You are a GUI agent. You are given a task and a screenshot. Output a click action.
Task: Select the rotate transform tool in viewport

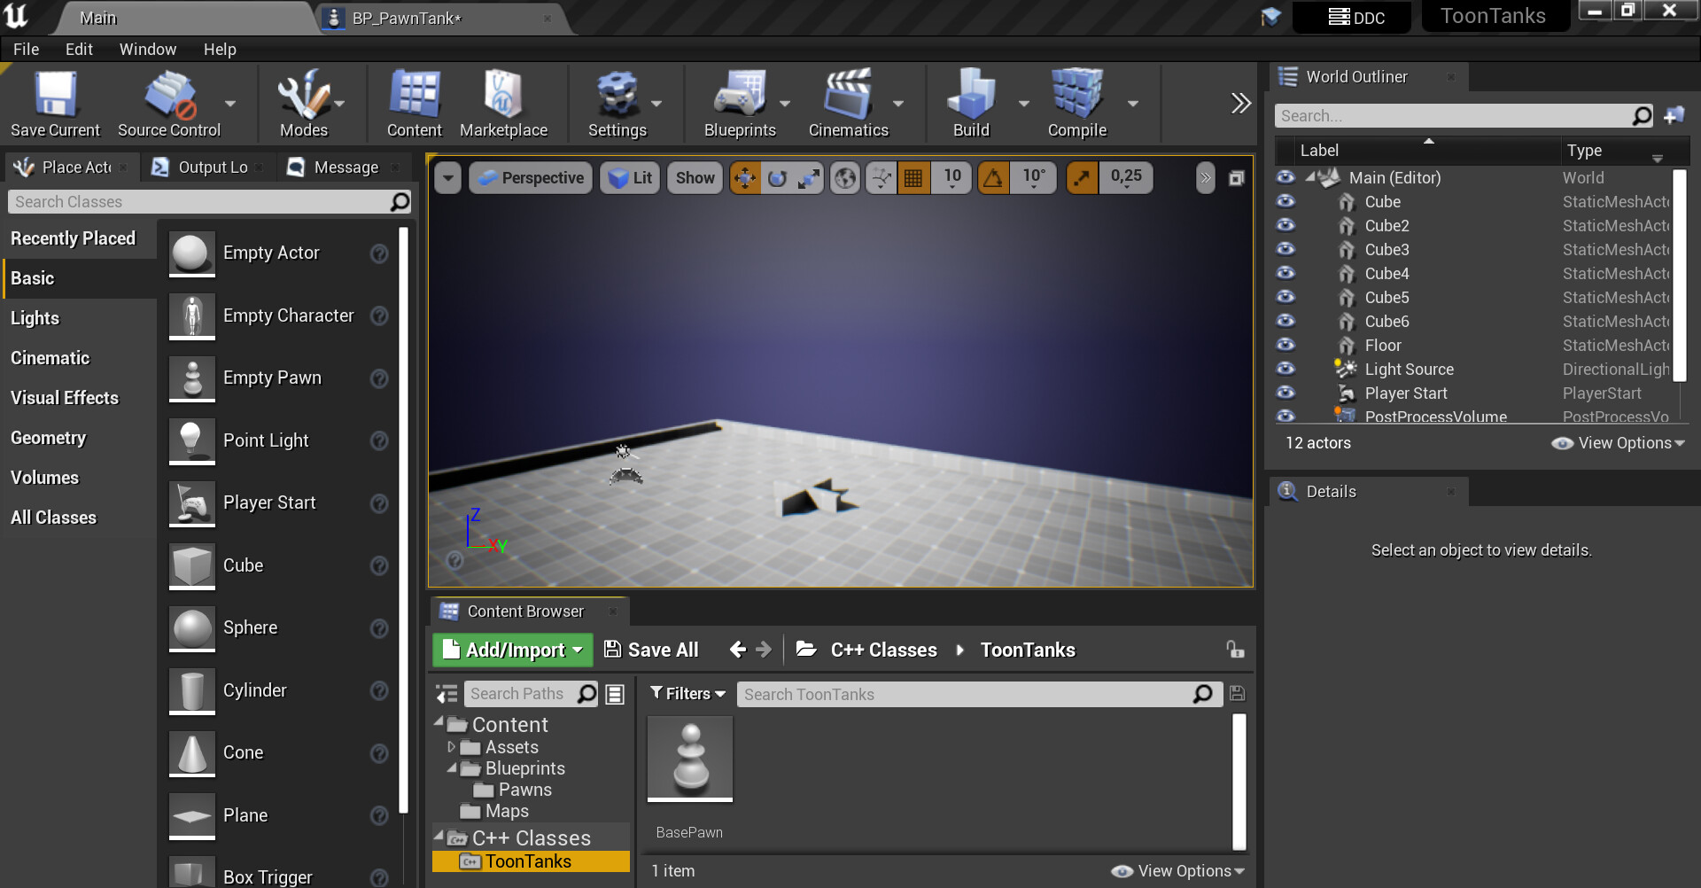point(777,177)
